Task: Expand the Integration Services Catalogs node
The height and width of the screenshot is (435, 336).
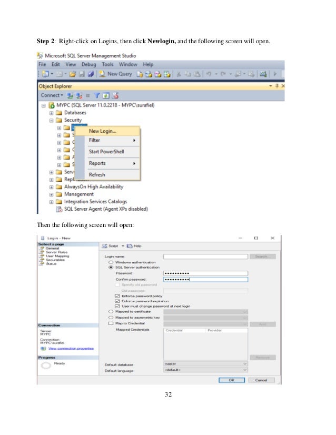Action: tap(51, 202)
